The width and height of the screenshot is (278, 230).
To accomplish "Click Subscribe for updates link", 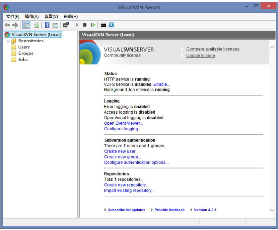I will [x=127, y=210].
